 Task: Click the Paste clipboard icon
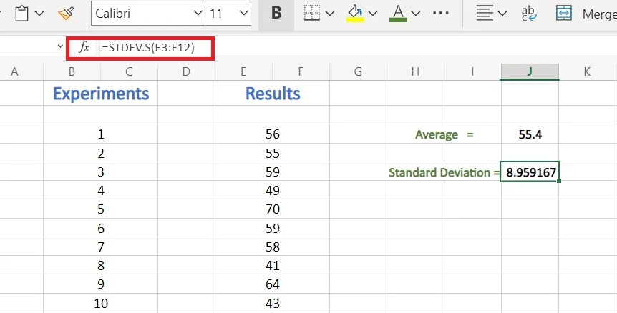[22, 14]
